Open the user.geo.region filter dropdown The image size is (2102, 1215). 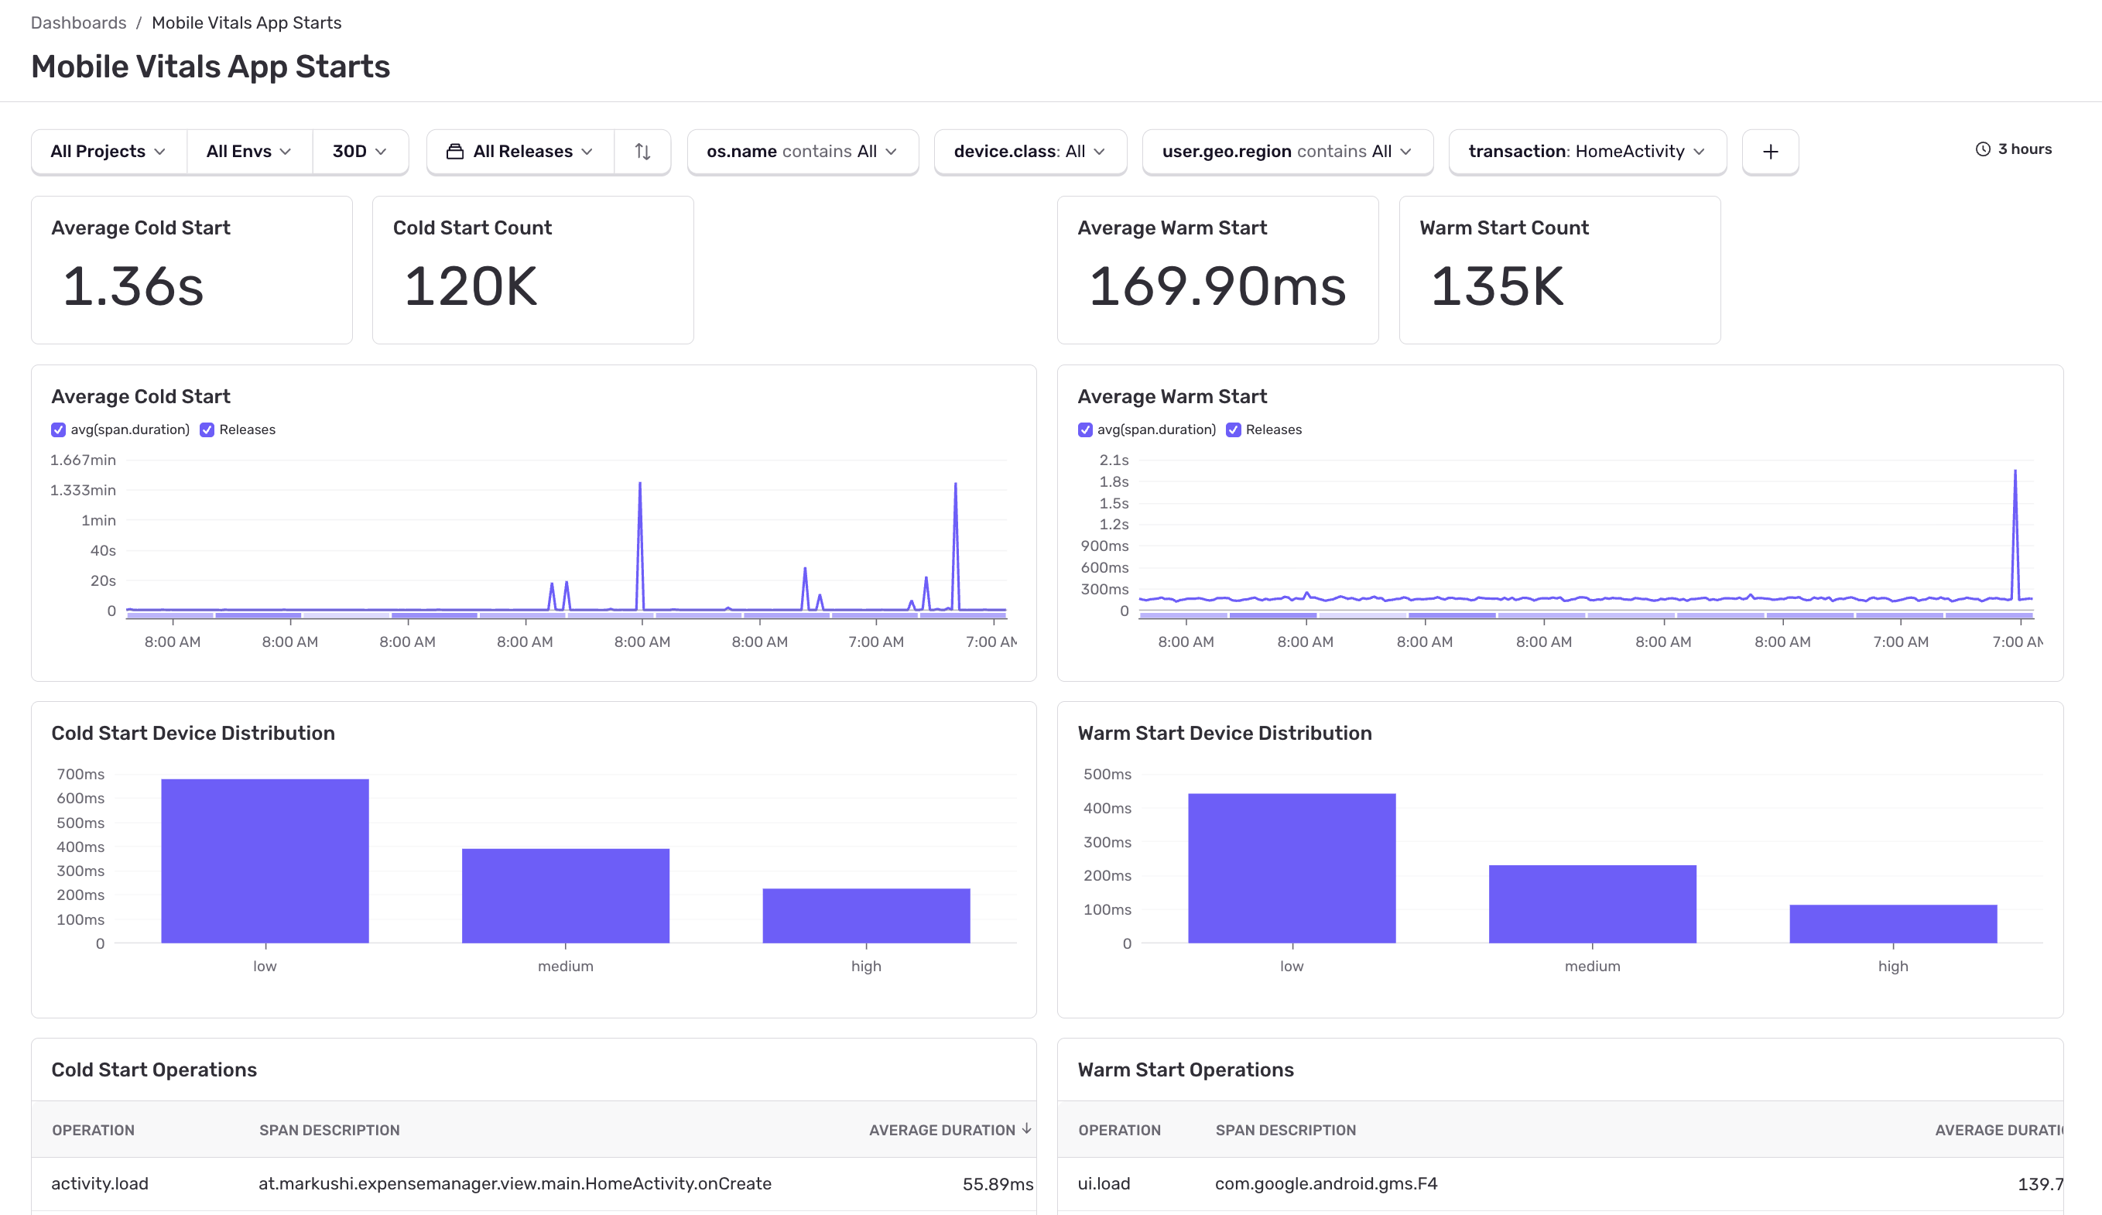[x=1286, y=152]
